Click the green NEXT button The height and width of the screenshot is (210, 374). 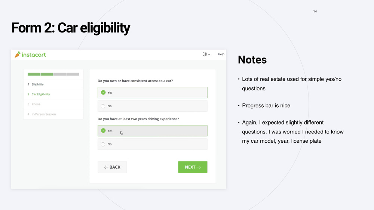click(193, 167)
